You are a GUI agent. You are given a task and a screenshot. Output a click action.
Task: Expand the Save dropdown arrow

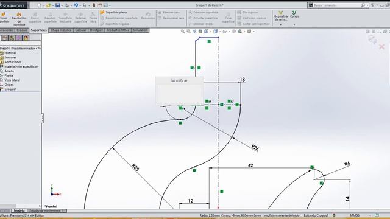[x=62, y=5]
